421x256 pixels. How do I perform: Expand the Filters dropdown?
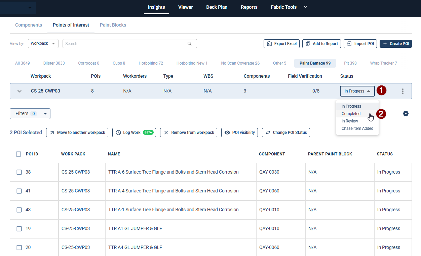click(30, 114)
